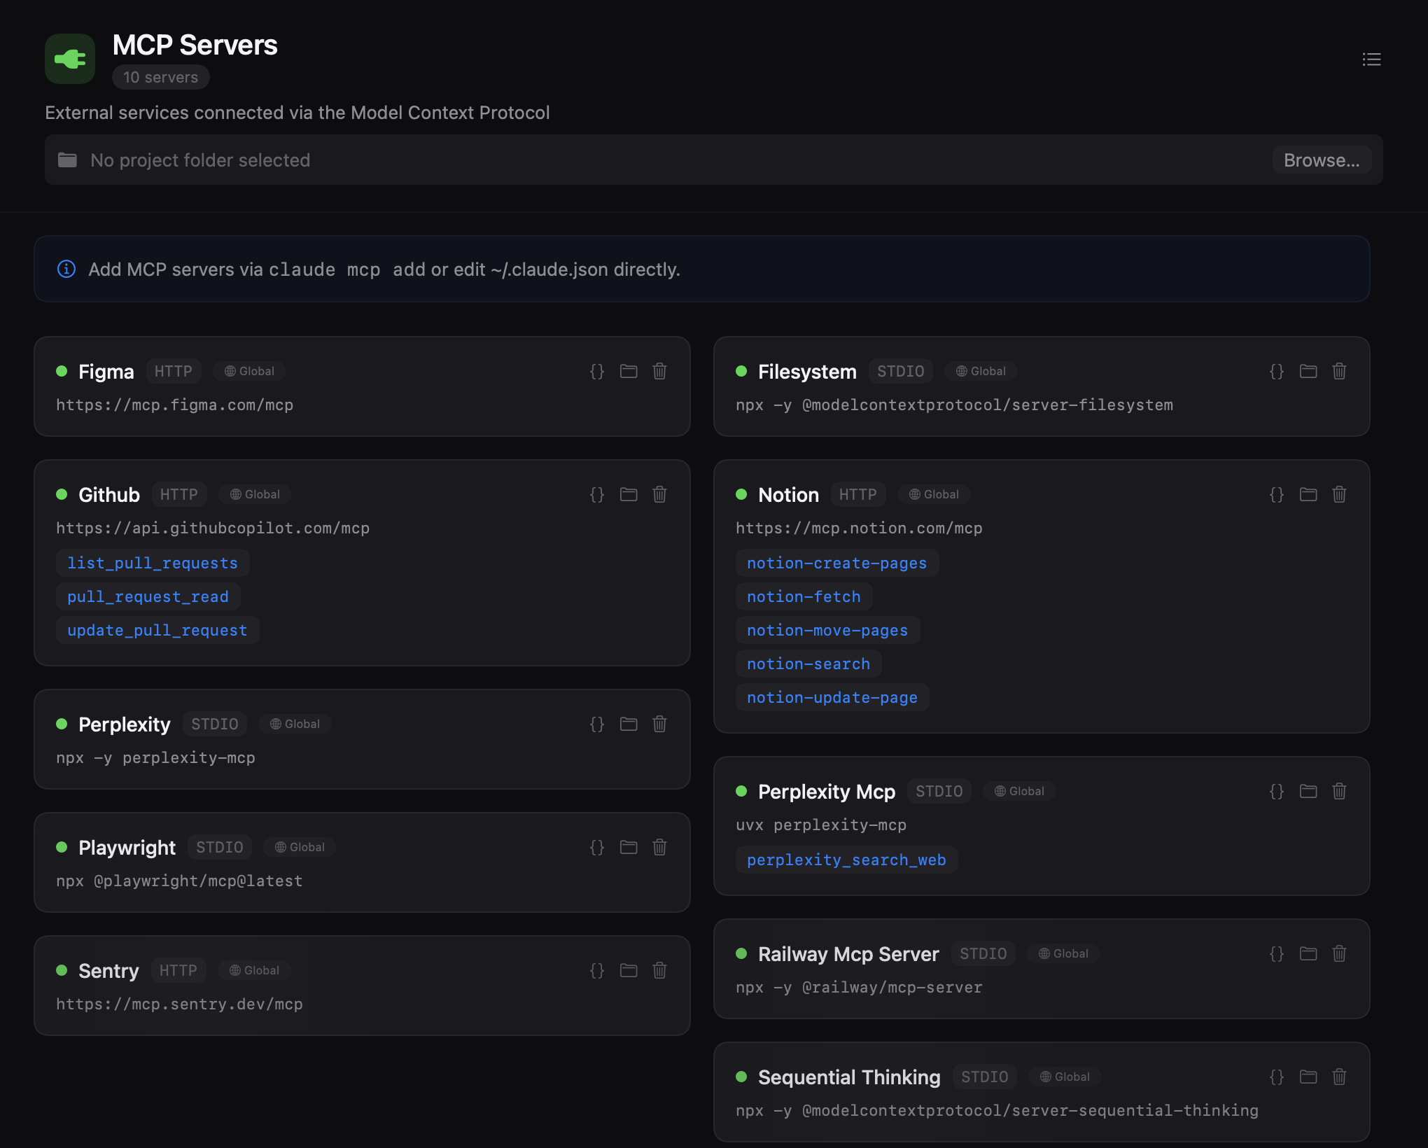Delete the Sentry server
This screenshot has width=1428, height=1148.
[x=659, y=971]
